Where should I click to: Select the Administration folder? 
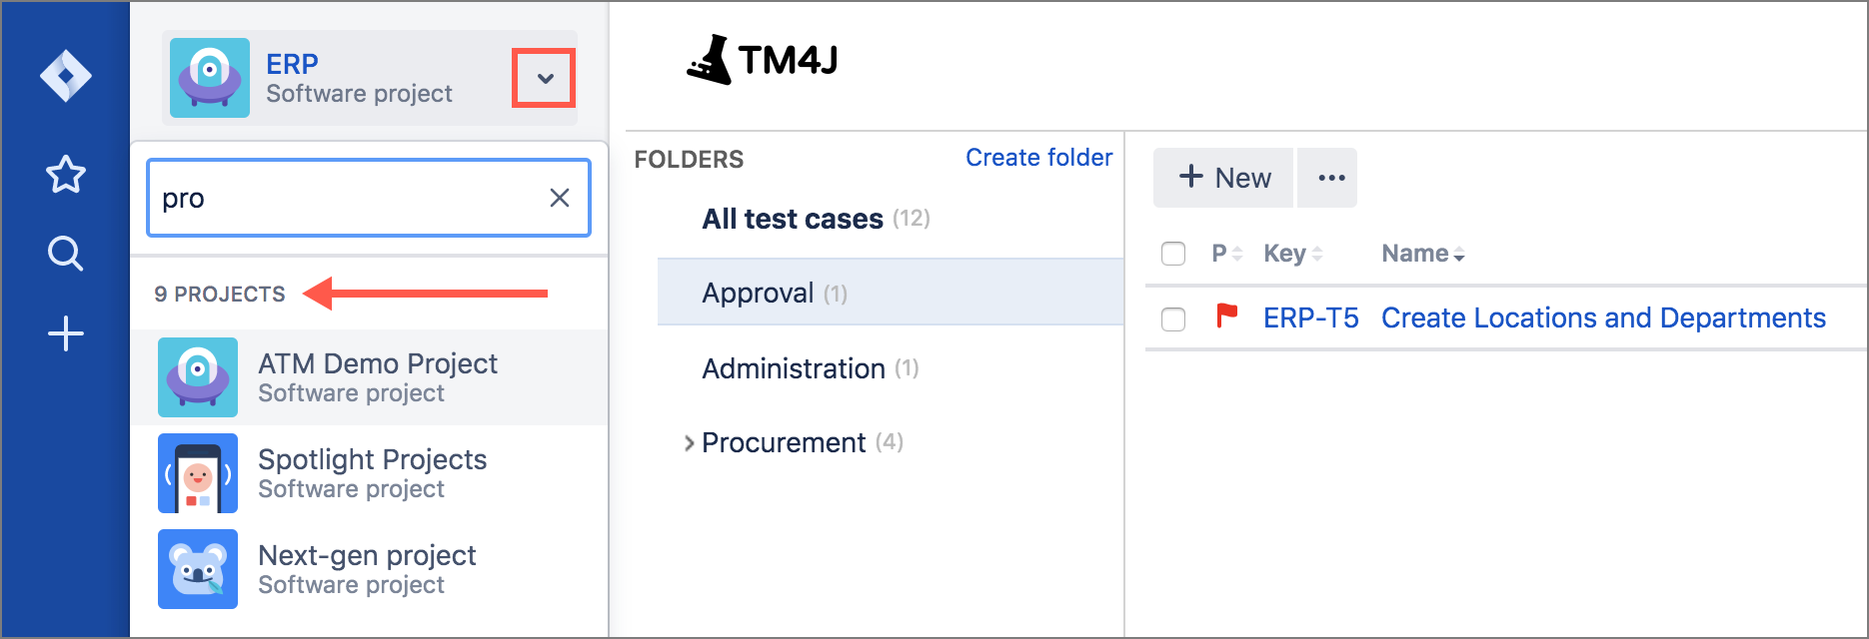click(794, 368)
